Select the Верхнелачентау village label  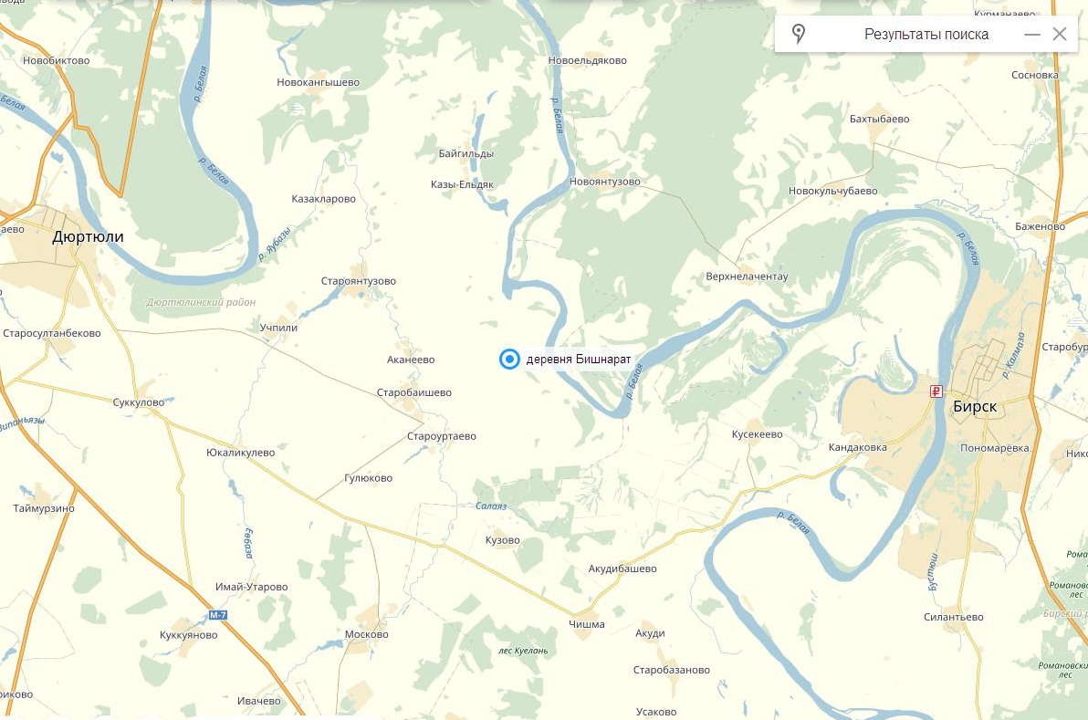coord(747,277)
